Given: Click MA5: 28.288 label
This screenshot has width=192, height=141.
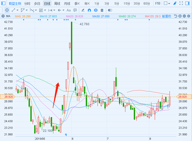Looking at the screenshot, I should pyautogui.click(x=23, y=16).
